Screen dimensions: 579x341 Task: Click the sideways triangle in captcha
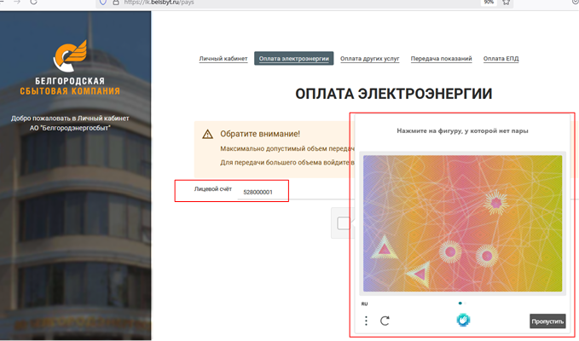[x=418, y=274]
